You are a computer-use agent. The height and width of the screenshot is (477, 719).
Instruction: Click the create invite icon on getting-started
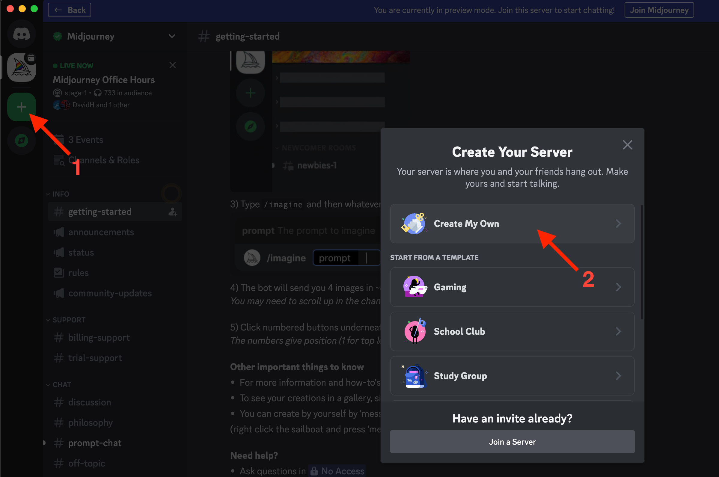pyautogui.click(x=173, y=212)
